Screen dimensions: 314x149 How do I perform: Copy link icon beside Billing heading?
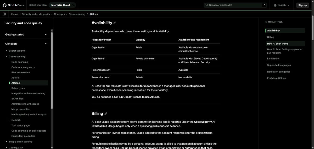106,114
